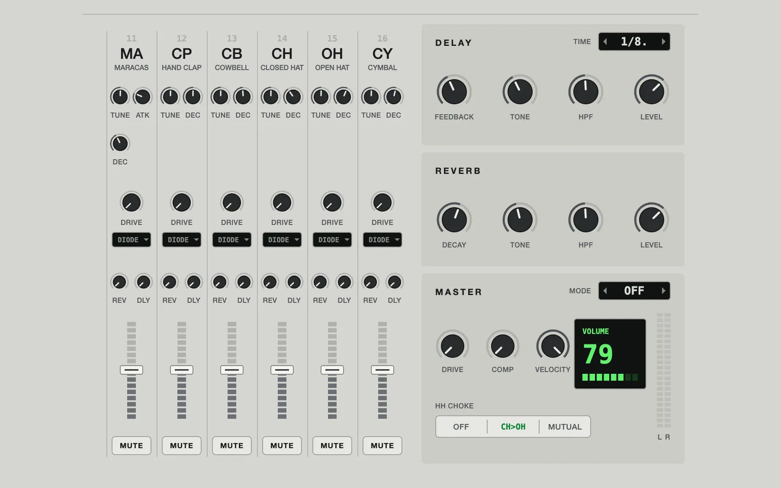Select the CH>OH choke option

pos(513,427)
